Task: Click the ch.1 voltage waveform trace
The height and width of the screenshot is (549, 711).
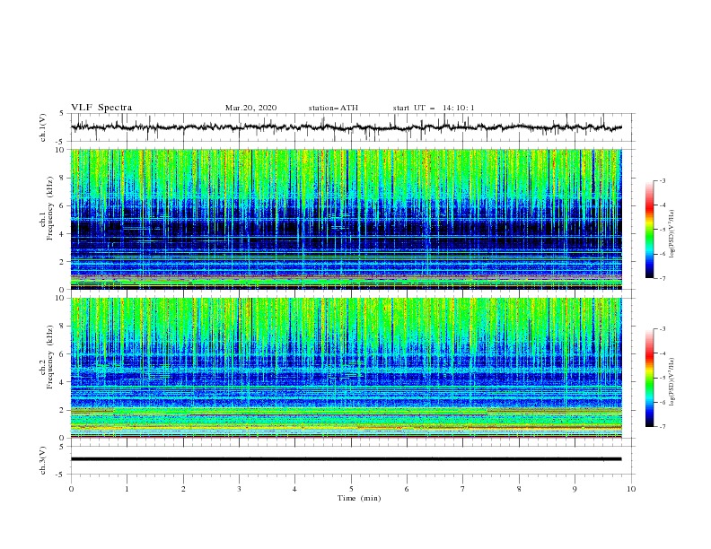Action: coord(346,127)
